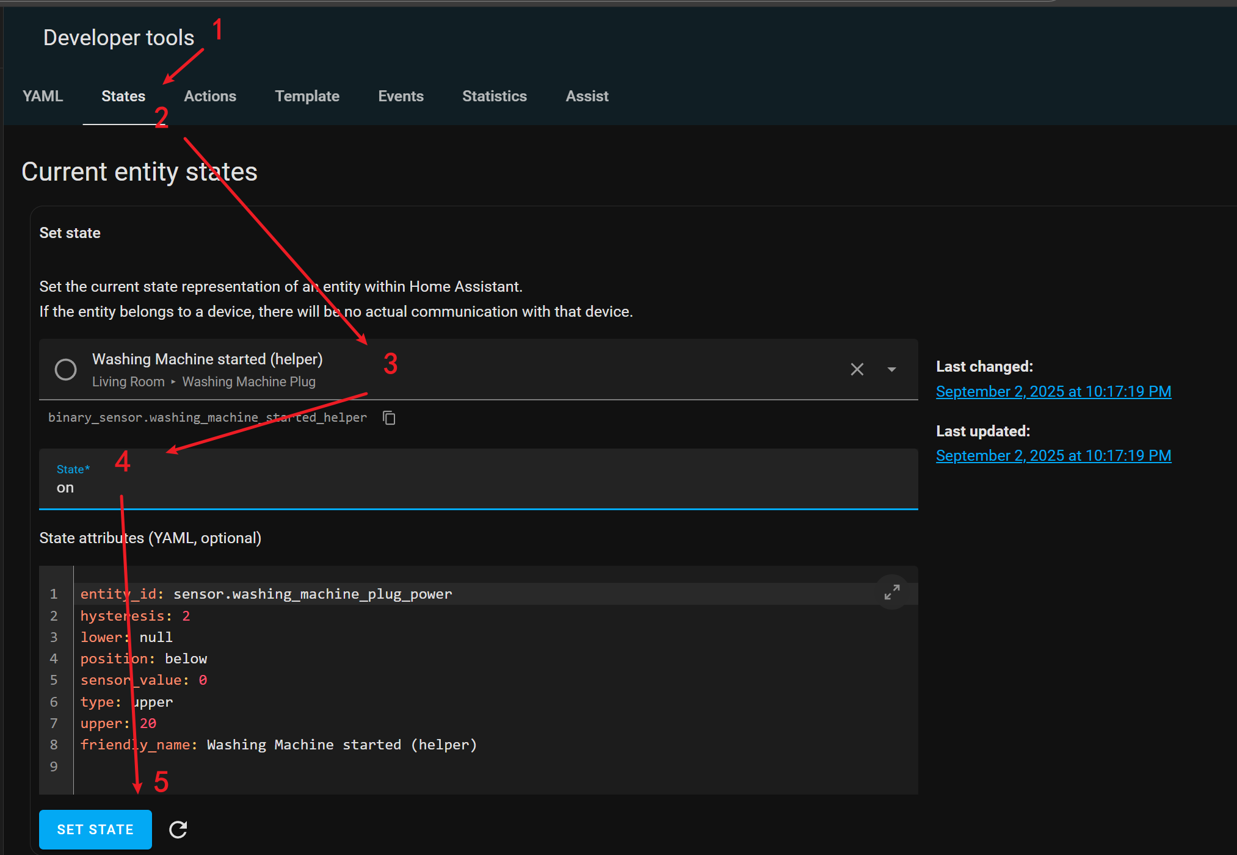Click the entity state circle icon

click(66, 369)
